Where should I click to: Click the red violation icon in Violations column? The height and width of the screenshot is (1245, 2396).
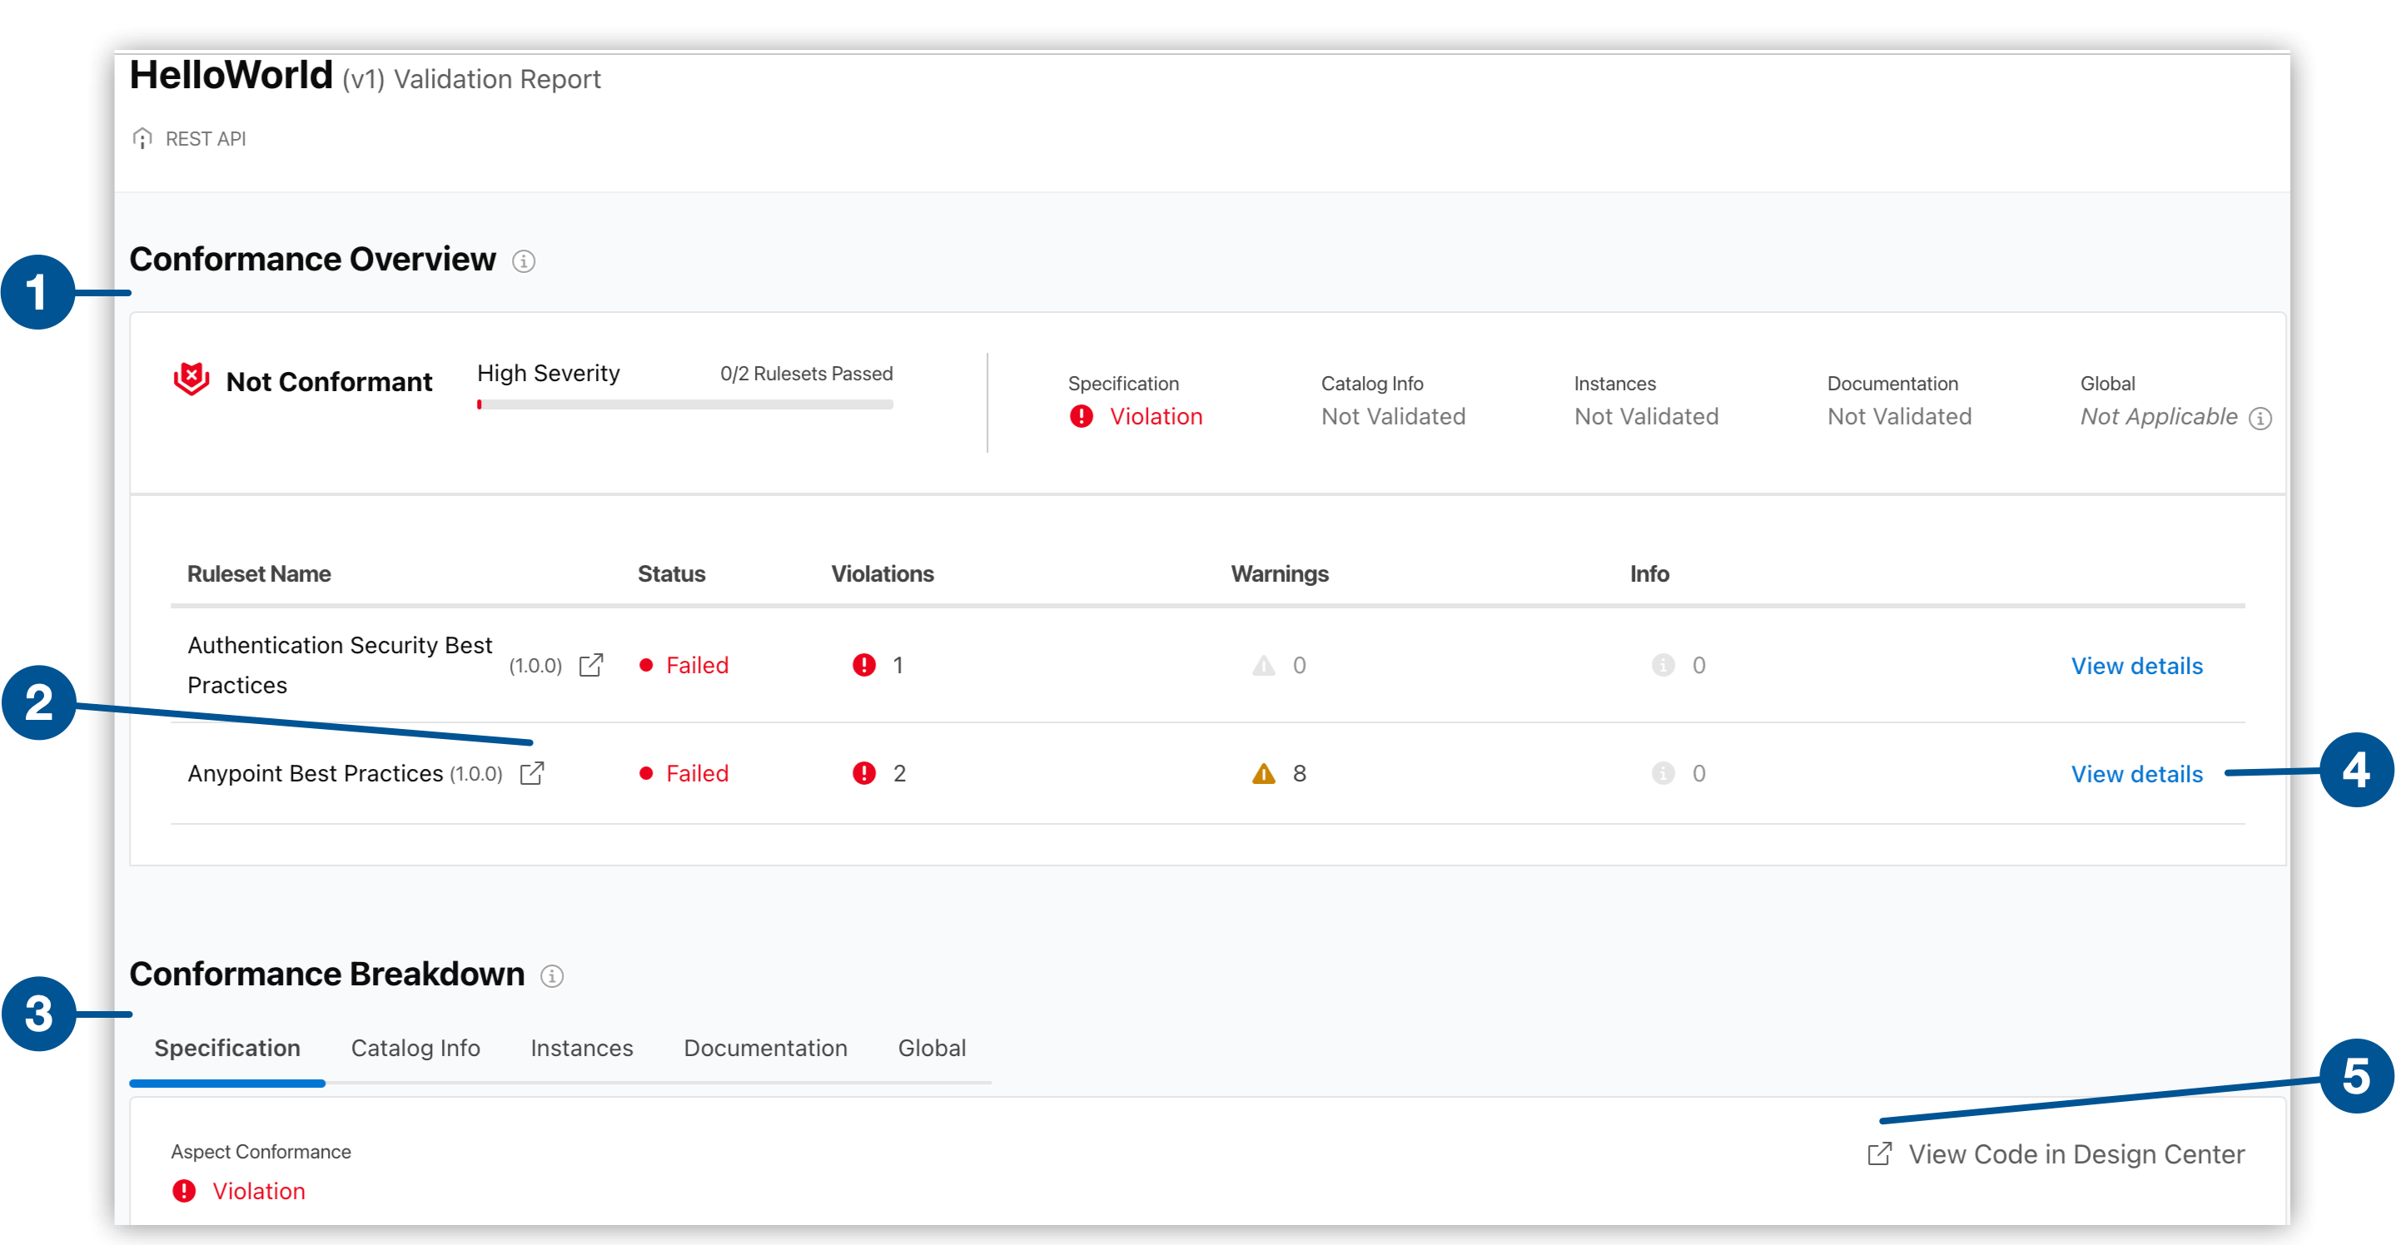pos(865,665)
